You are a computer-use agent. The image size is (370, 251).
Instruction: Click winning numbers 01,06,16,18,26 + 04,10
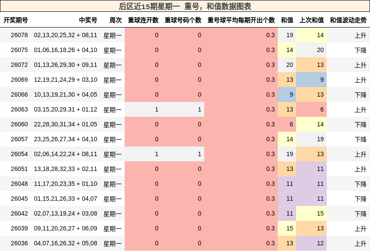tap(66, 50)
